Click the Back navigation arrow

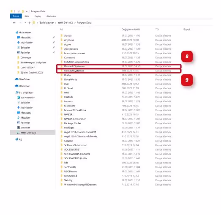click(x=14, y=22)
